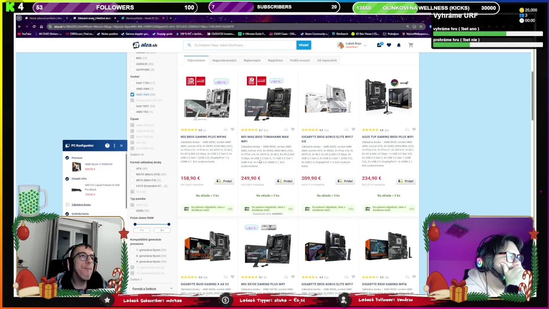Select the Najpredávanejšie sorting tab
549x309 pixels.
point(224,61)
